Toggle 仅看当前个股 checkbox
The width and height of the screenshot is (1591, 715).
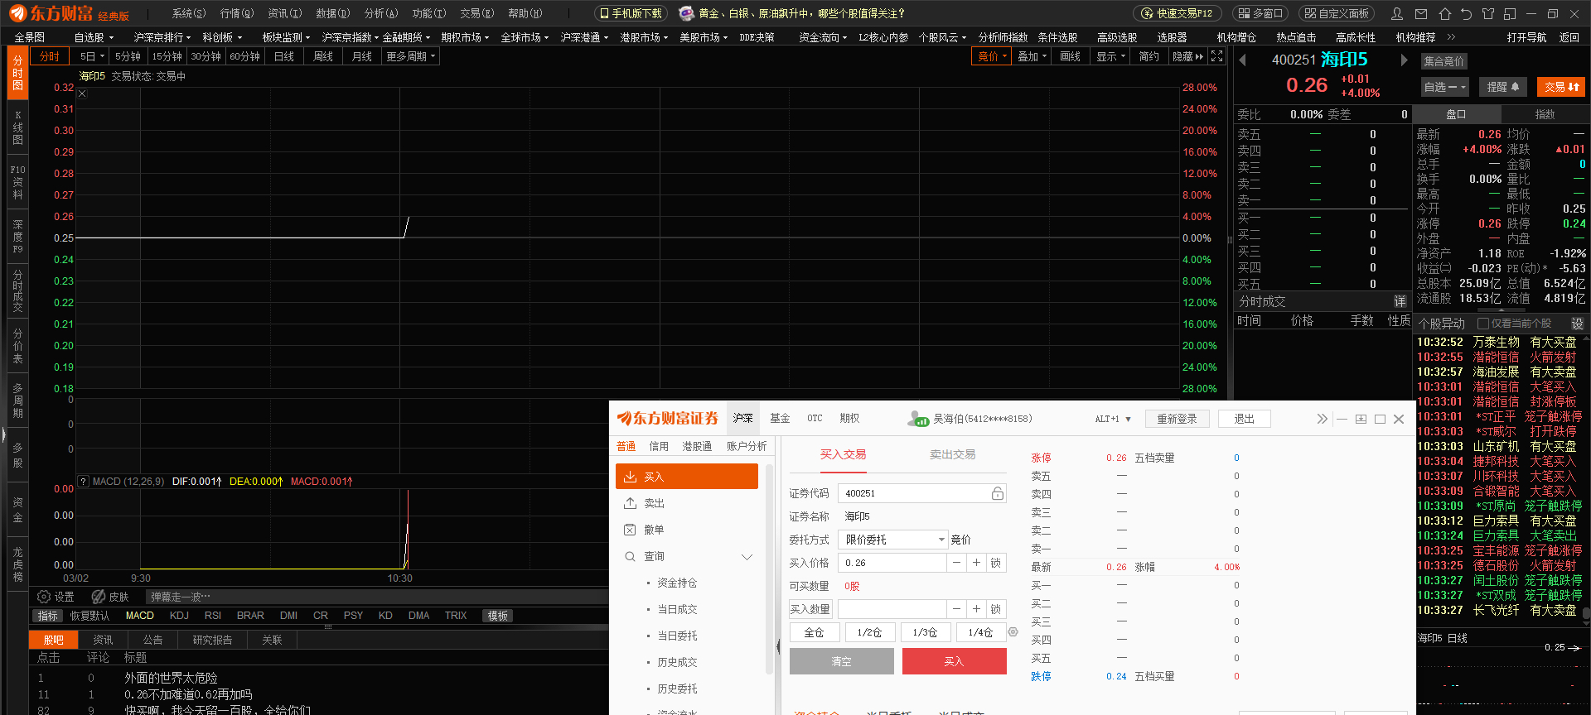[1483, 324]
